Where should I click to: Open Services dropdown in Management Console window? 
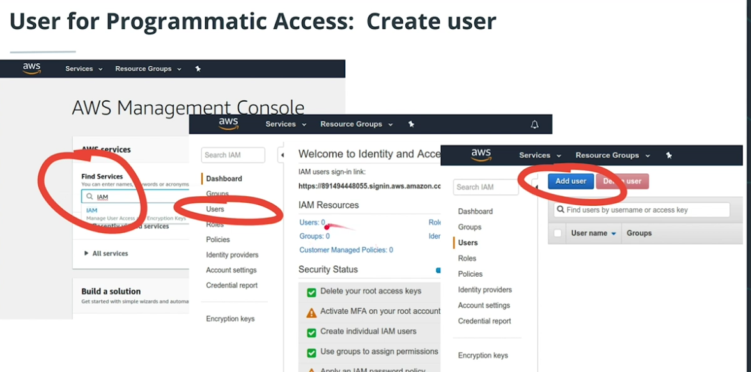pos(84,68)
